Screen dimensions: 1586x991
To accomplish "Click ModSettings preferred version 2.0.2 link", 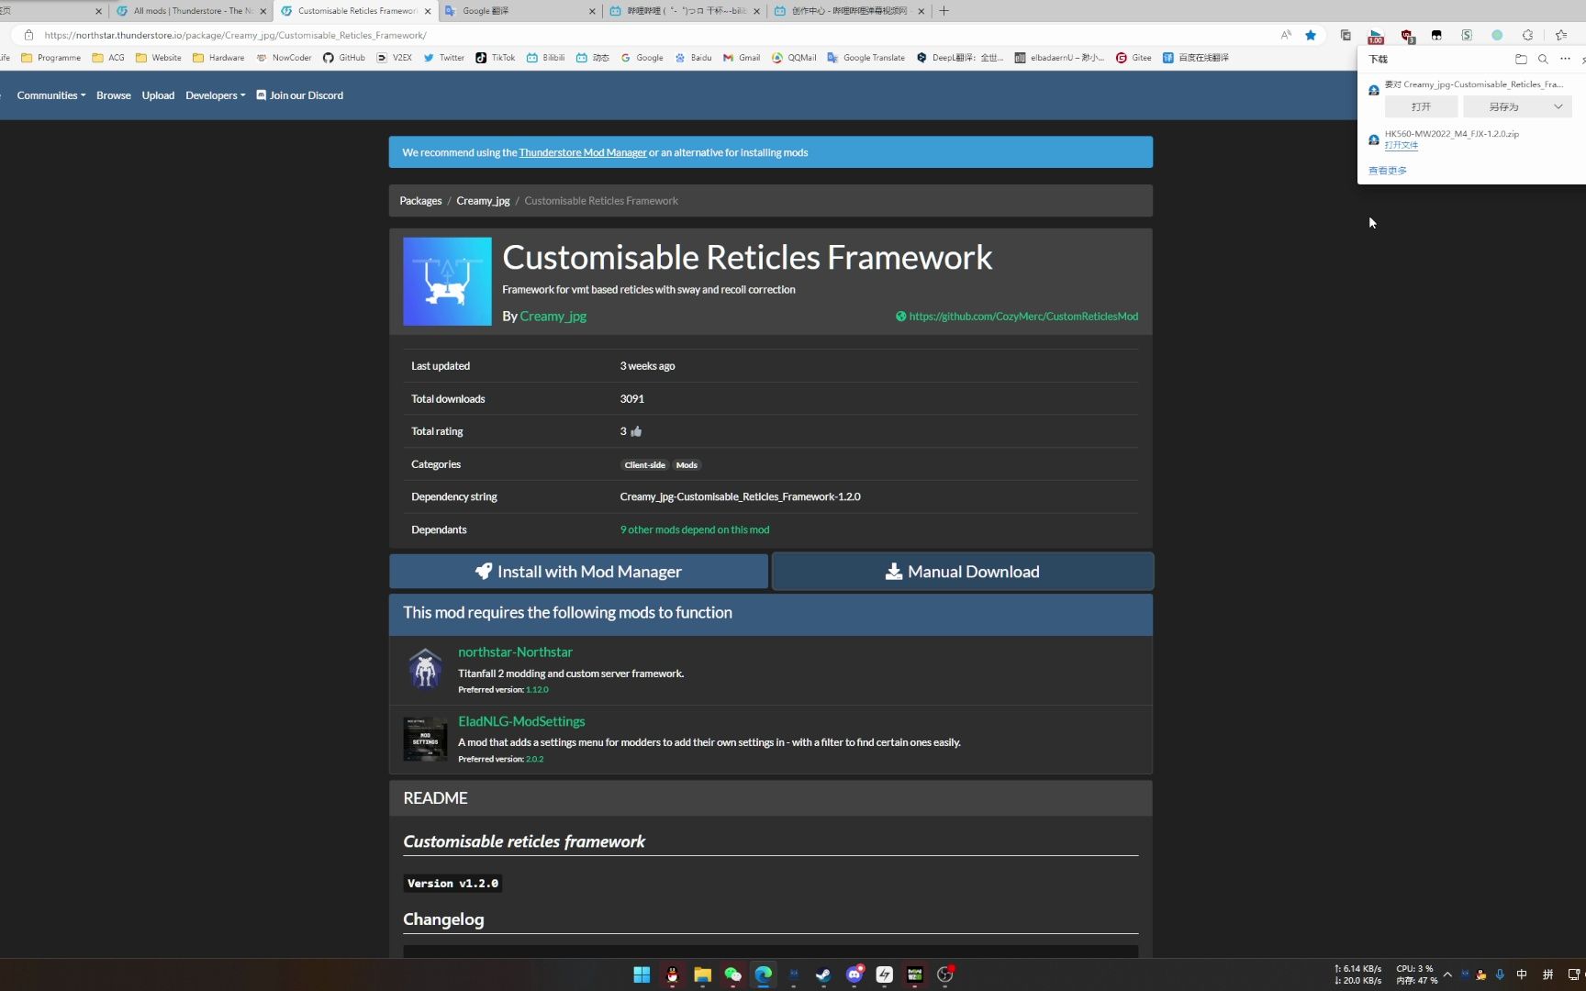I will 534,760.
